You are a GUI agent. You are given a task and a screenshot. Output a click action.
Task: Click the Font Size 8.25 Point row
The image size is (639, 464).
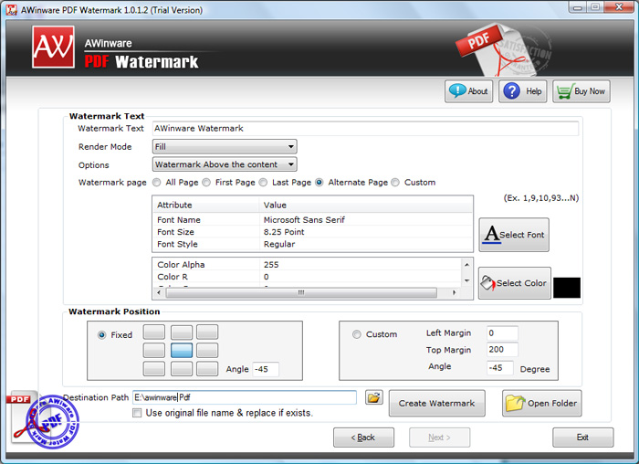pos(312,232)
